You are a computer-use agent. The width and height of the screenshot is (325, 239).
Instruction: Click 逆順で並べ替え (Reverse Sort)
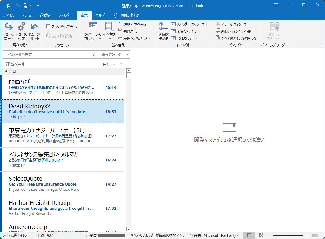click(132, 24)
